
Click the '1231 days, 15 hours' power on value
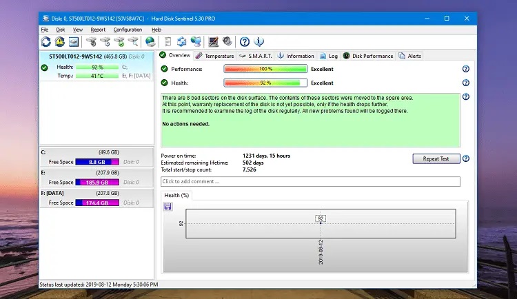click(266, 156)
